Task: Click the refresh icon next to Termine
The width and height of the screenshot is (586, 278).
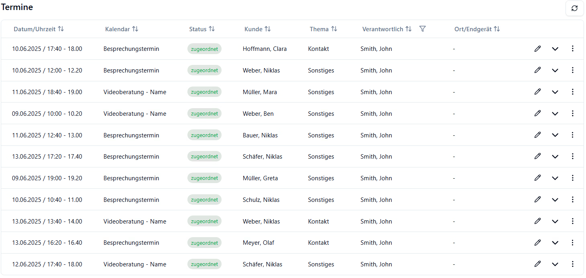Action: (x=574, y=8)
